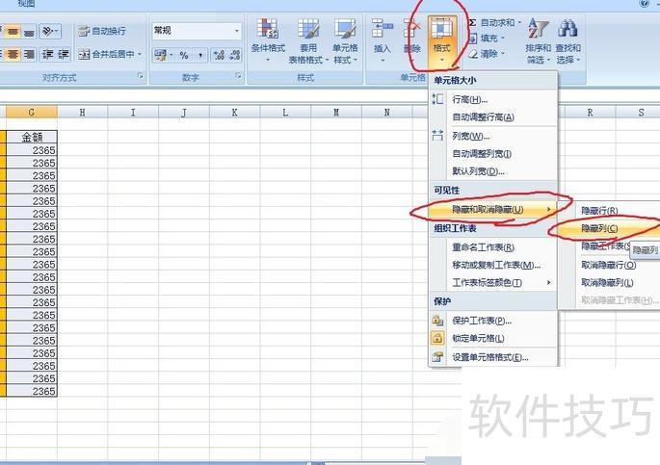The image size is (660, 465).
Task: Click the Row Height (行高) icon
Action: (437, 99)
